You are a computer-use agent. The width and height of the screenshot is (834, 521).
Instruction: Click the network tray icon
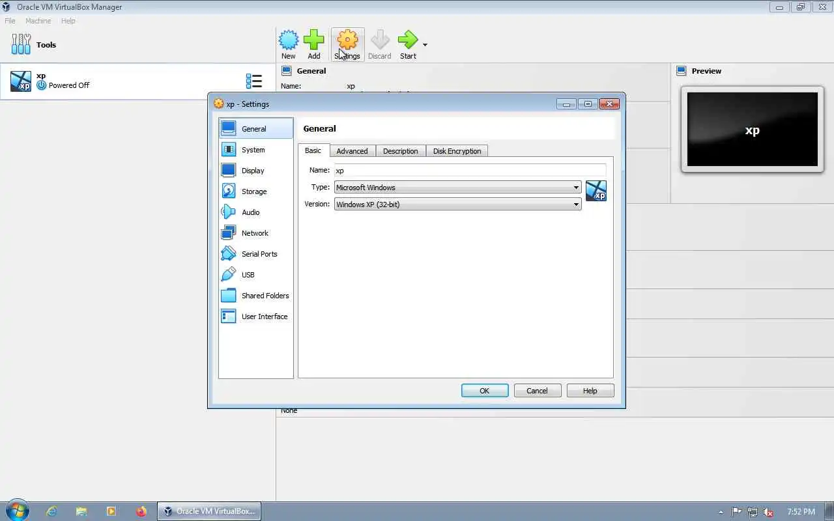coord(753,512)
